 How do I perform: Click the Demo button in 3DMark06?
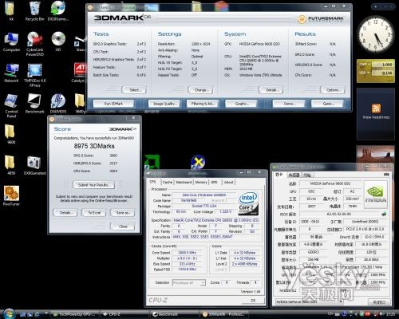[289, 104]
